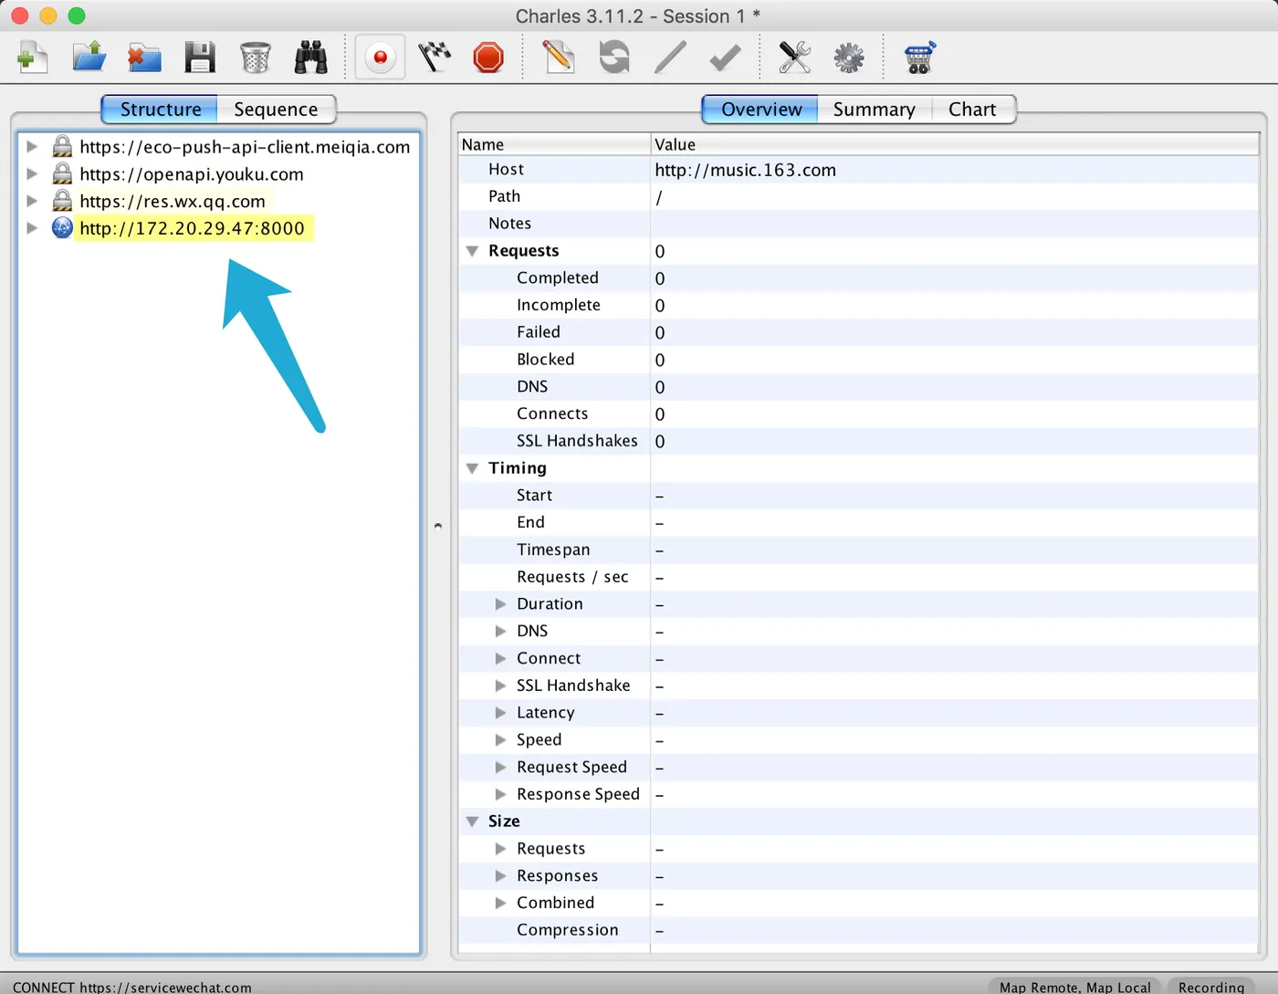
Task: Open a session file via folder icon
Action: pyautogui.click(x=89, y=58)
